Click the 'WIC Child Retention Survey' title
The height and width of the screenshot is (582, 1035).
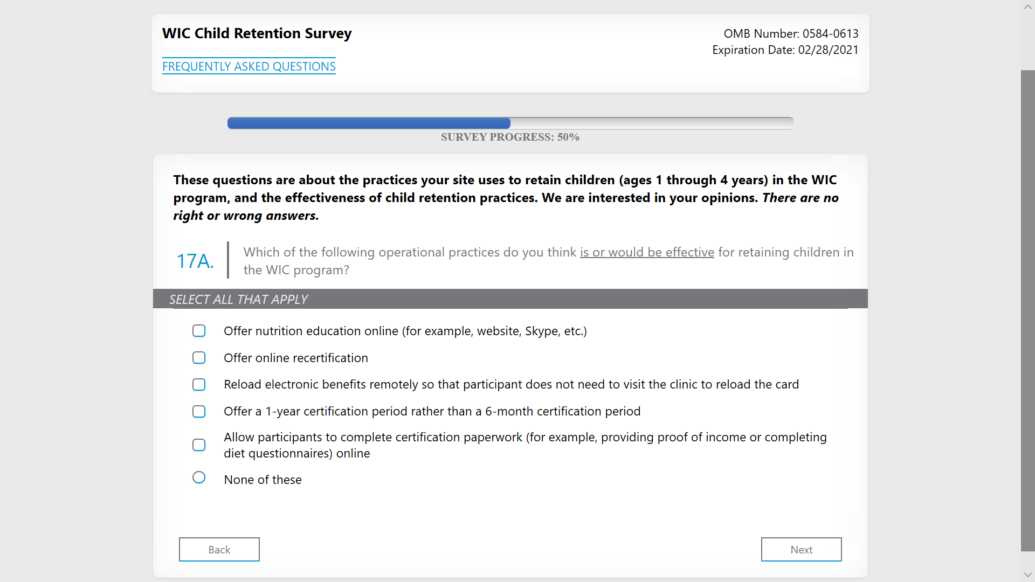[x=257, y=33]
